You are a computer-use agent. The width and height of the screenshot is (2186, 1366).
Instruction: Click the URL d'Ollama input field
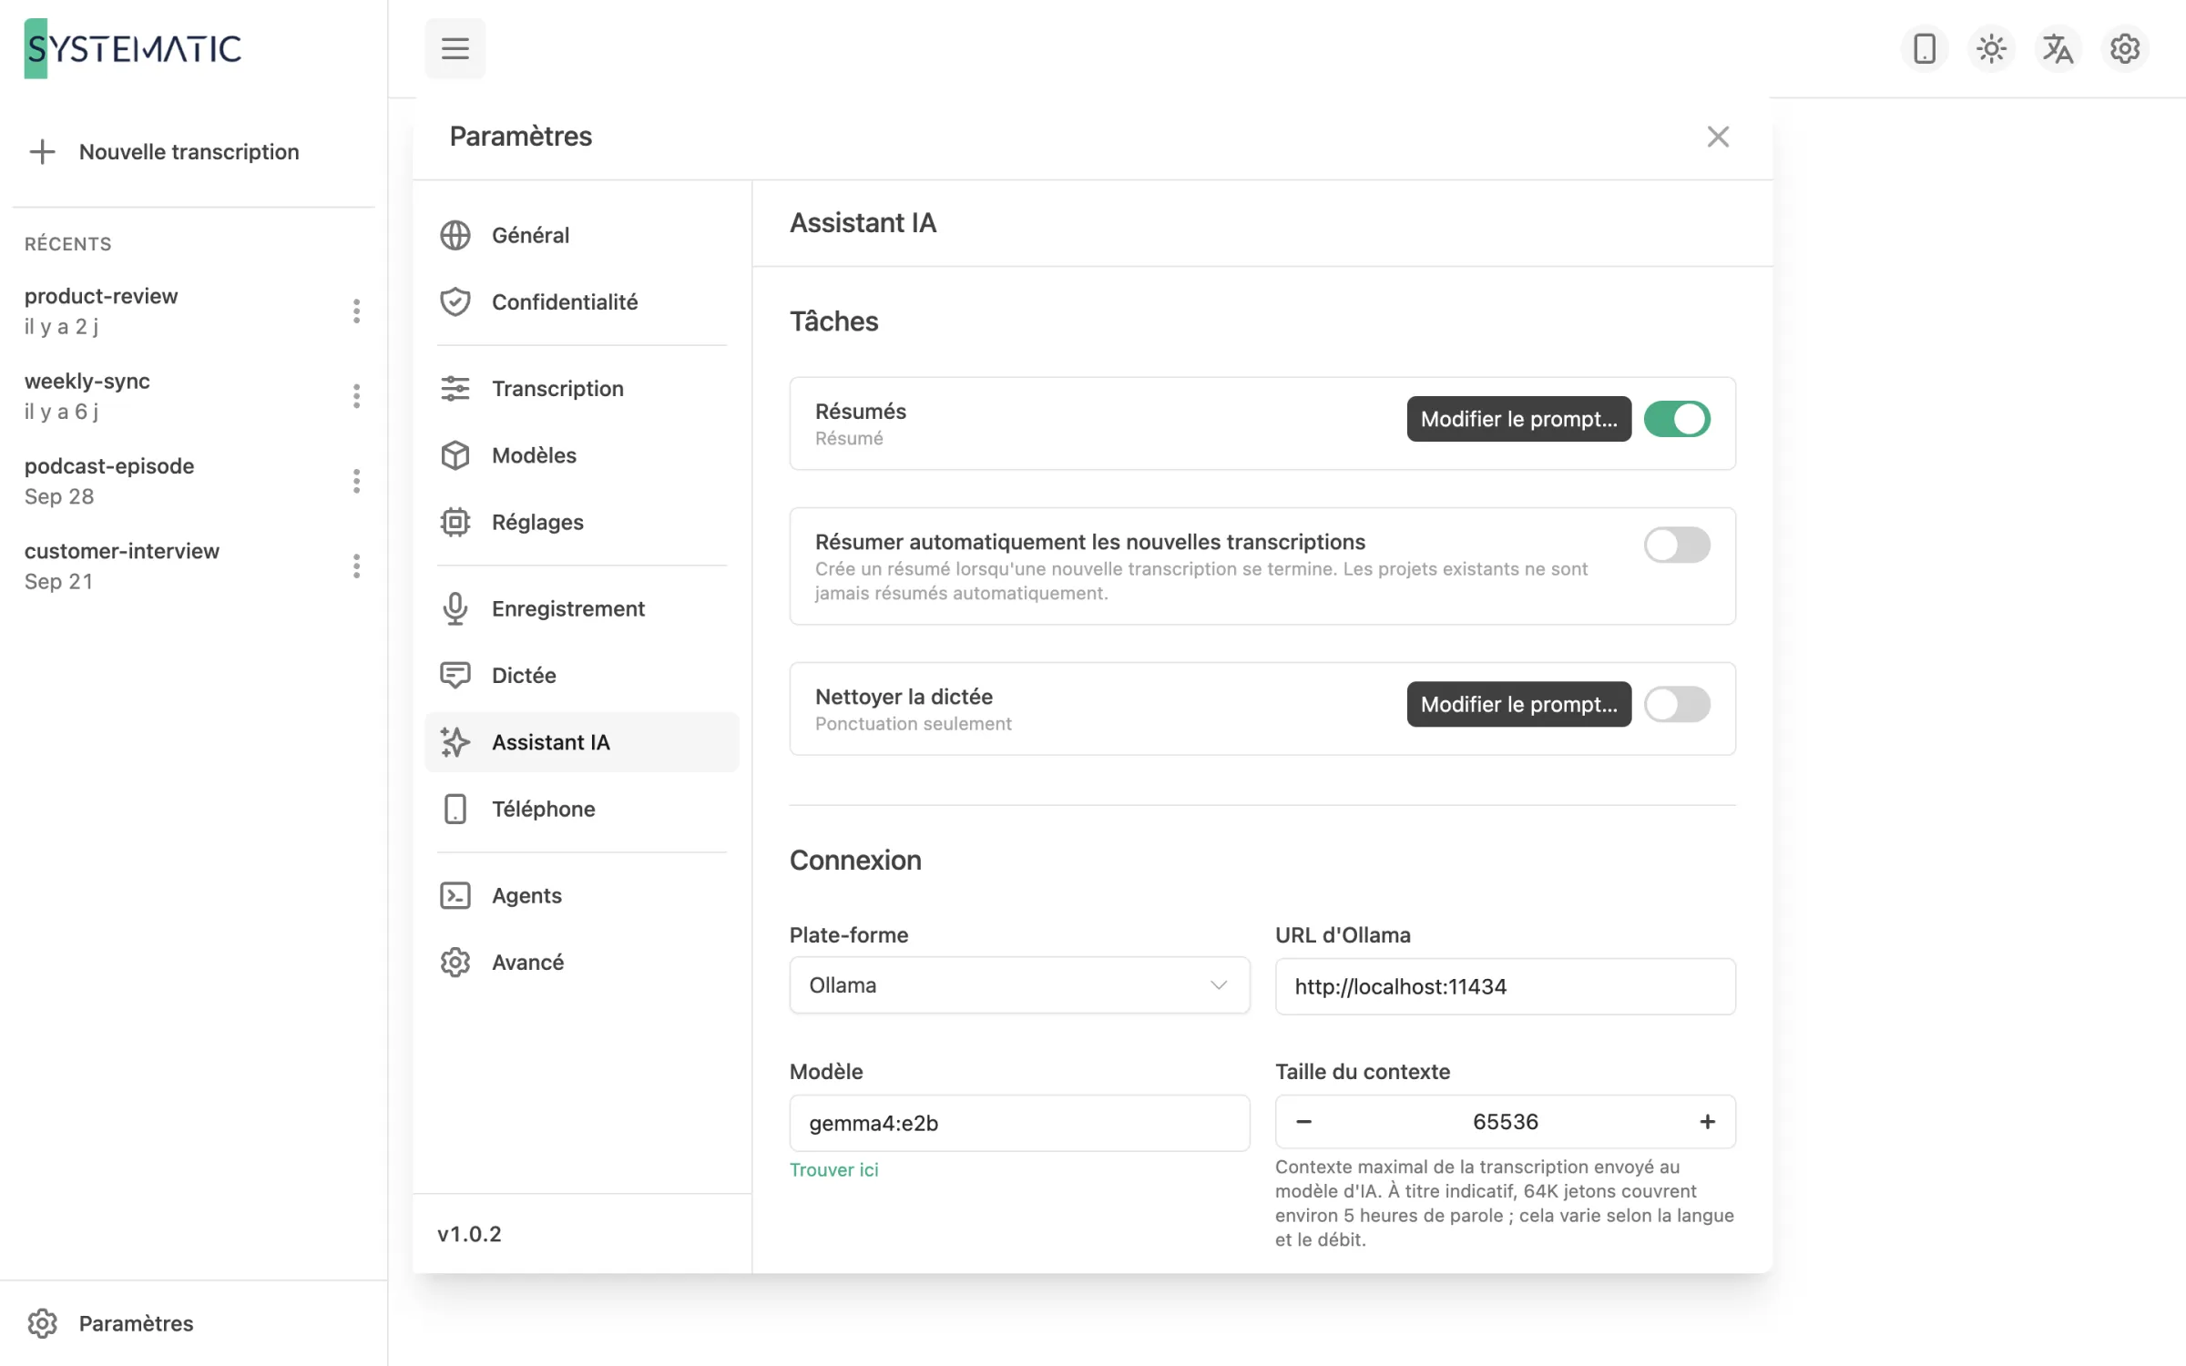1505,986
